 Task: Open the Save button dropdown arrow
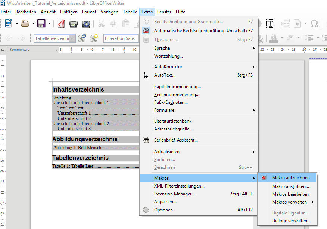(x=50, y=24)
